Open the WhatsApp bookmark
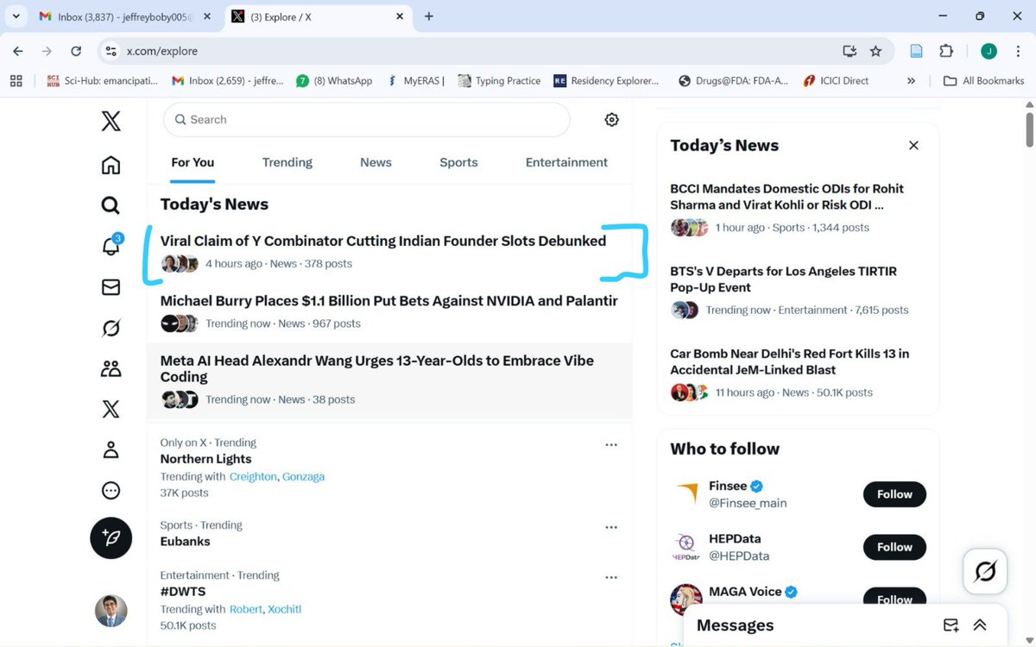The width and height of the screenshot is (1036, 647). pos(334,81)
